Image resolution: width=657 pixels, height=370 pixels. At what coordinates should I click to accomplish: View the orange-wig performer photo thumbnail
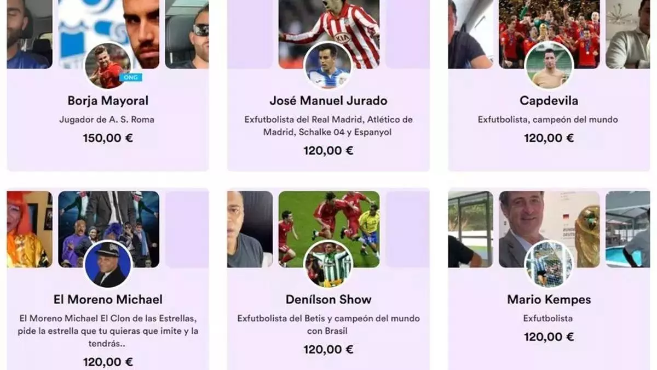click(30, 229)
